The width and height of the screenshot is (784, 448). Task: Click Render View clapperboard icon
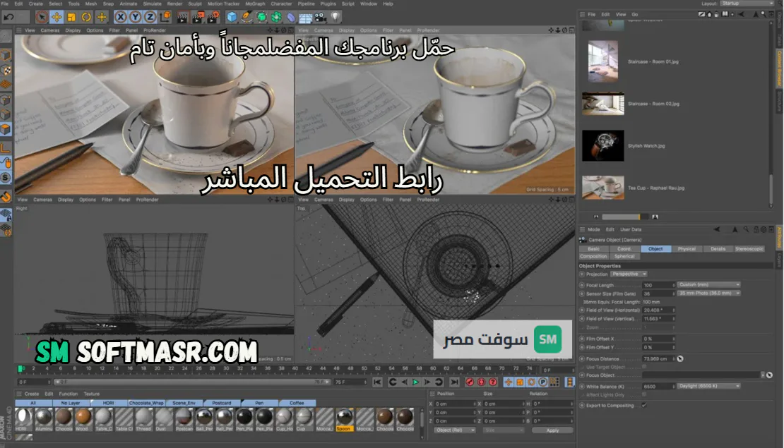click(x=182, y=18)
